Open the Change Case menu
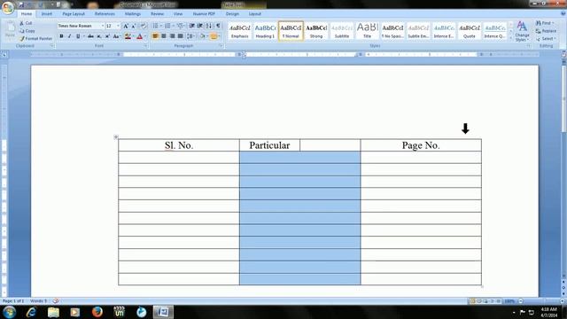The height and width of the screenshot is (319, 567). (x=116, y=36)
